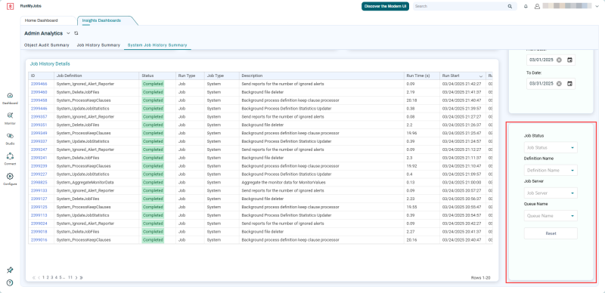Screen dimensions: 605x293
Task: Click the refresh icon beside Admin Analytics
Action: coord(76,33)
